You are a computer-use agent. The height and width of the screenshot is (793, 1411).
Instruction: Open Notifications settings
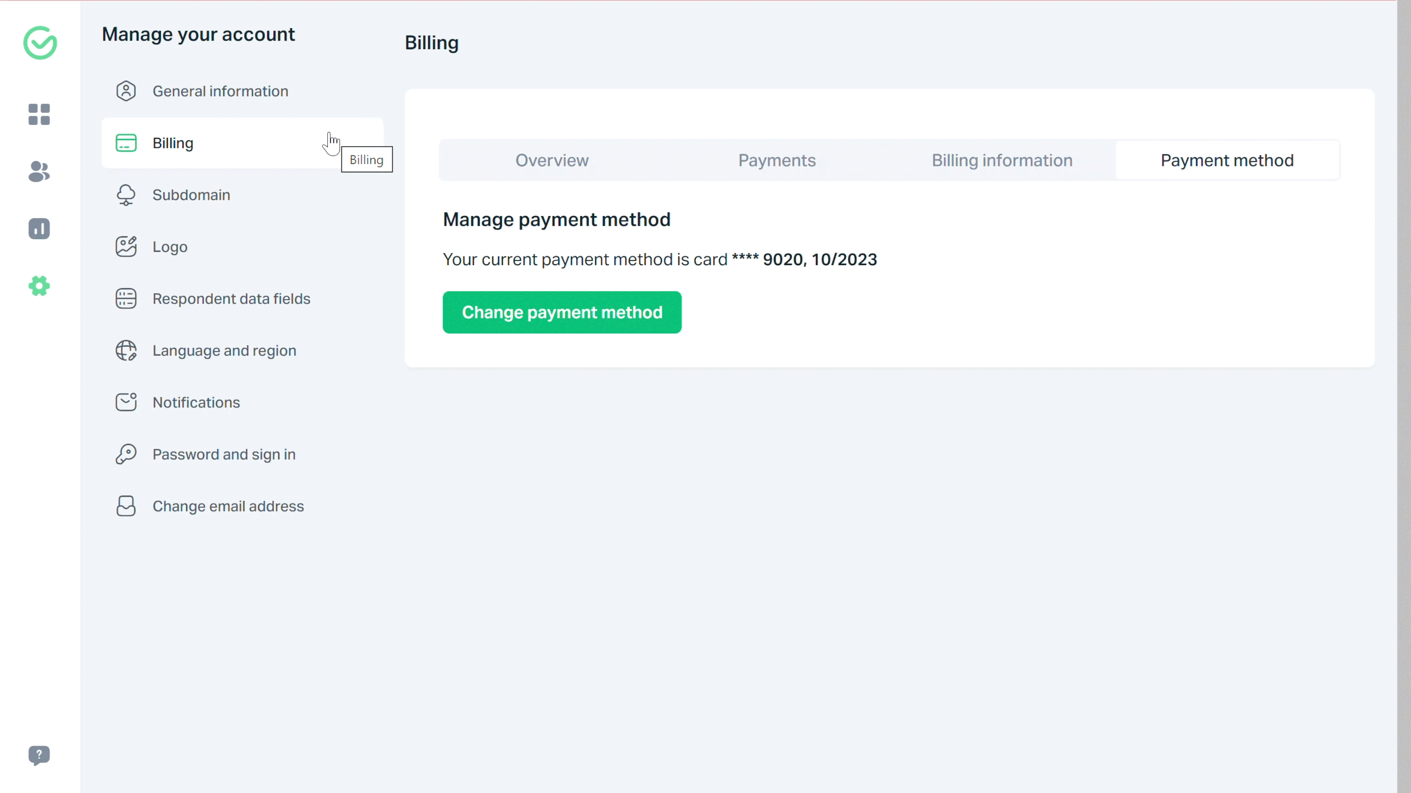pyautogui.click(x=196, y=403)
